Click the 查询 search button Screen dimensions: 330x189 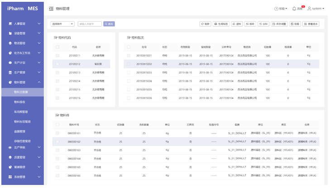[x=109, y=24]
